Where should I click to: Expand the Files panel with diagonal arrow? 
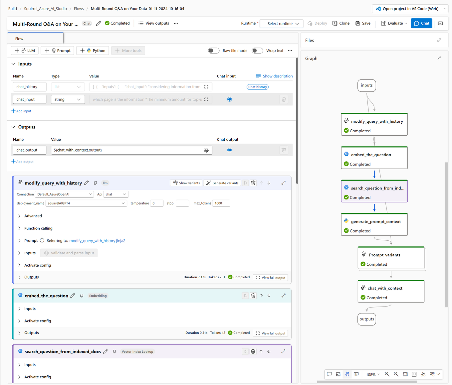pyautogui.click(x=439, y=40)
